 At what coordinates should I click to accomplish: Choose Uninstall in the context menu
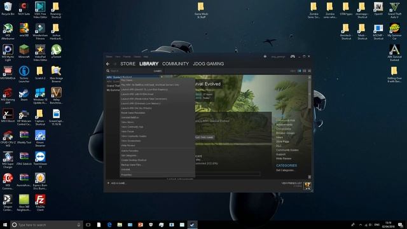point(157,170)
